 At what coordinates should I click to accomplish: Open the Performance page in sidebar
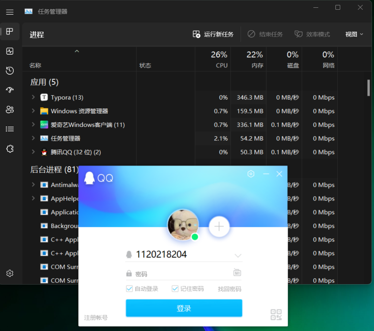pos(10,51)
